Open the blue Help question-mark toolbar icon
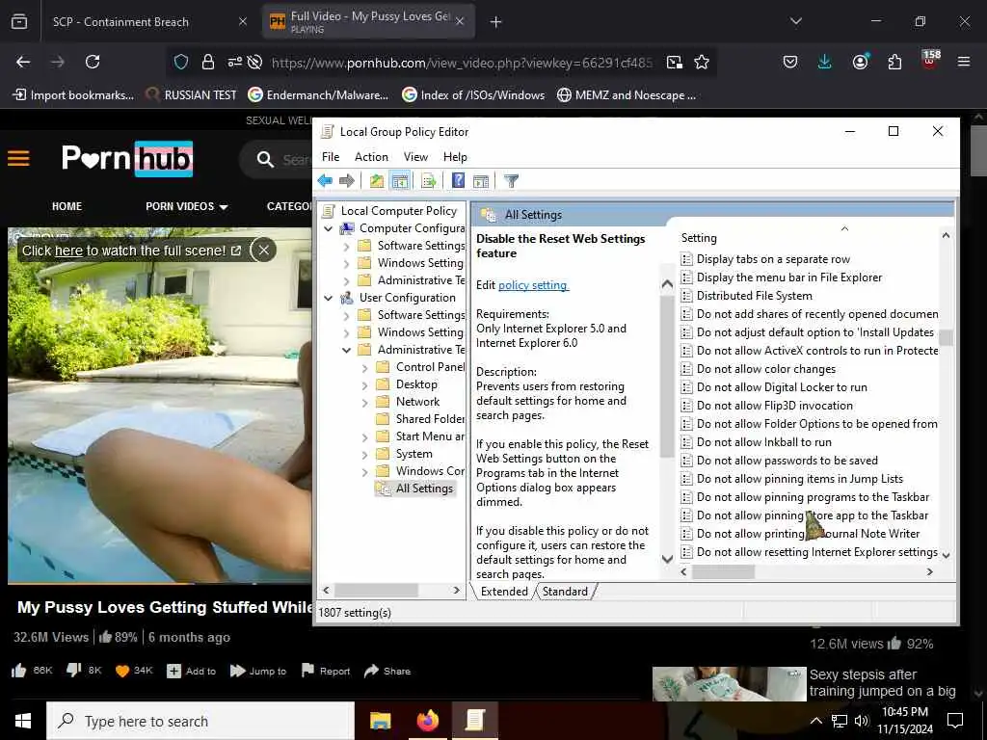The width and height of the screenshot is (987, 740). point(458,180)
